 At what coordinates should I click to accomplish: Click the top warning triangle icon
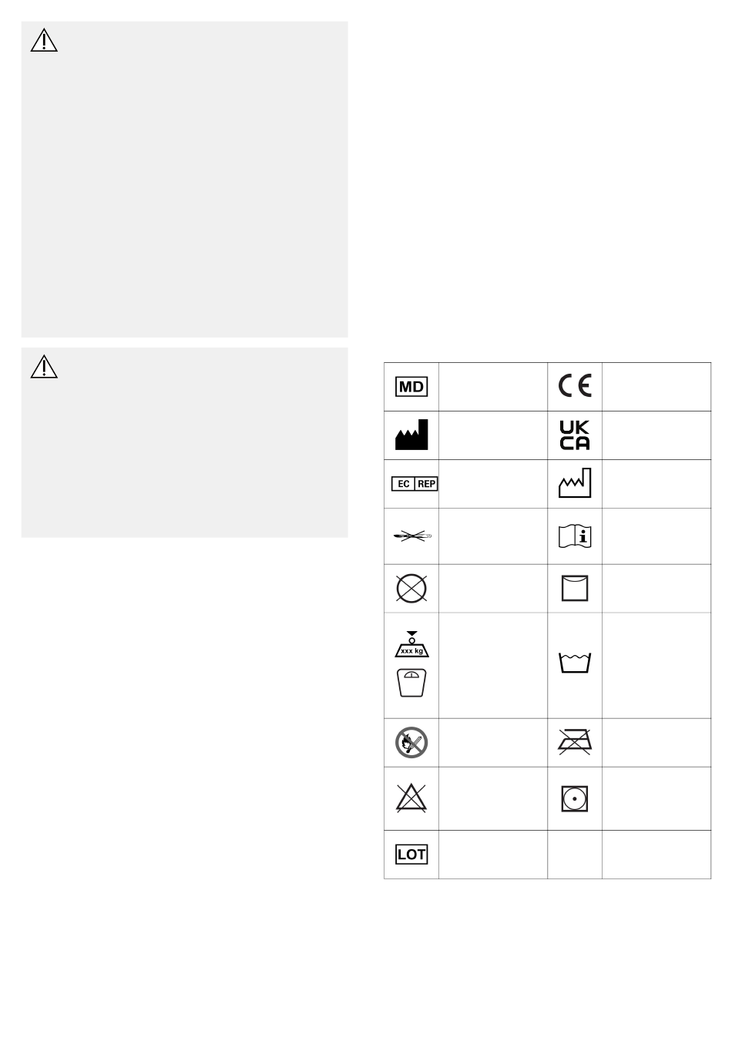44,41
